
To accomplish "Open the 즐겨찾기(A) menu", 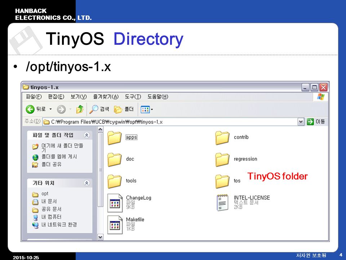I will (x=106, y=97).
